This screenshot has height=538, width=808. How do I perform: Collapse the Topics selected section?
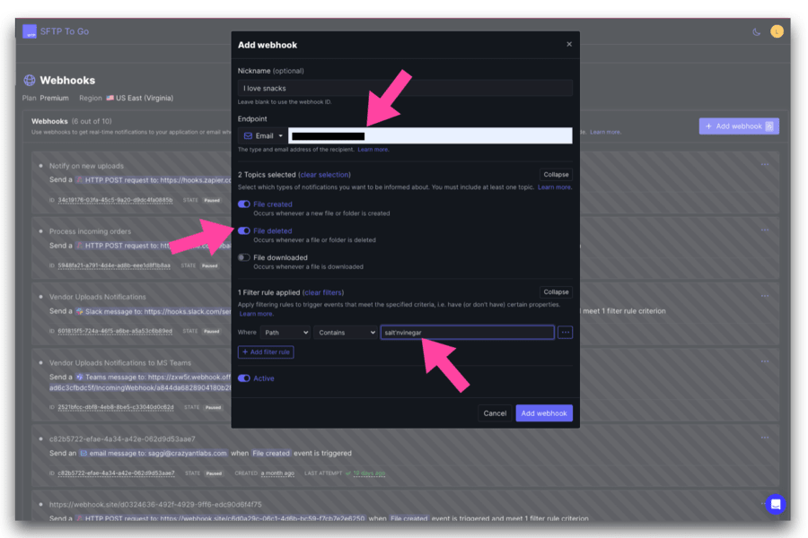pos(555,174)
